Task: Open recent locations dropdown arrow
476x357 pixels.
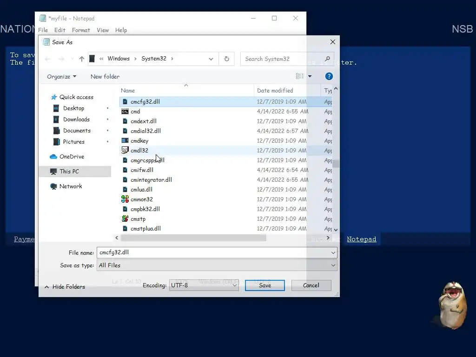Action: [x=72, y=59]
